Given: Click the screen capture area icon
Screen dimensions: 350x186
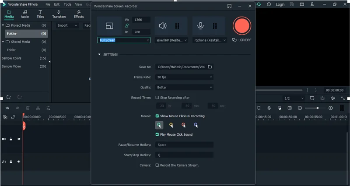Looking at the screenshot, I should coord(109,26).
